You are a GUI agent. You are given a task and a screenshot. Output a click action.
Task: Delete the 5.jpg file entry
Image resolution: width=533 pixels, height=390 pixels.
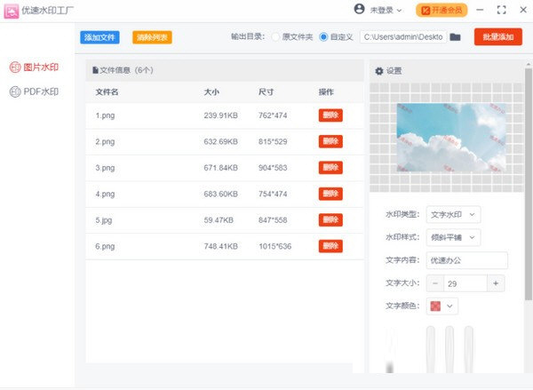point(330,219)
